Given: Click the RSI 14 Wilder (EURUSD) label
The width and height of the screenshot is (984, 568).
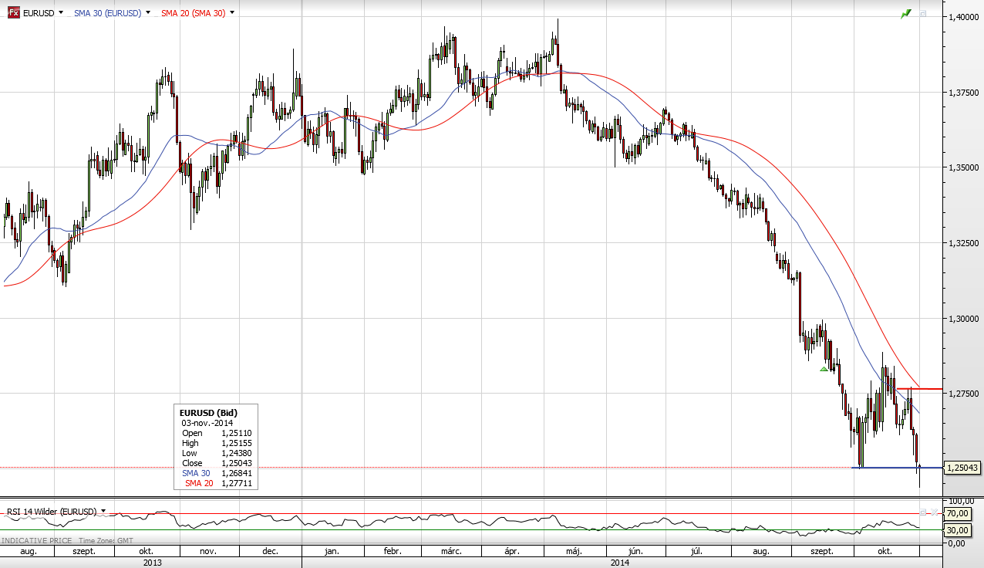Looking at the screenshot, I should click(x=52, y=512).
